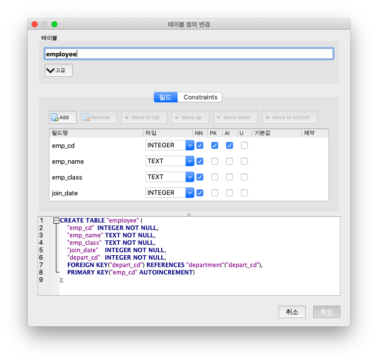Open type dropdown for emp_name
The image size is (378, 363).
point(190,161)
